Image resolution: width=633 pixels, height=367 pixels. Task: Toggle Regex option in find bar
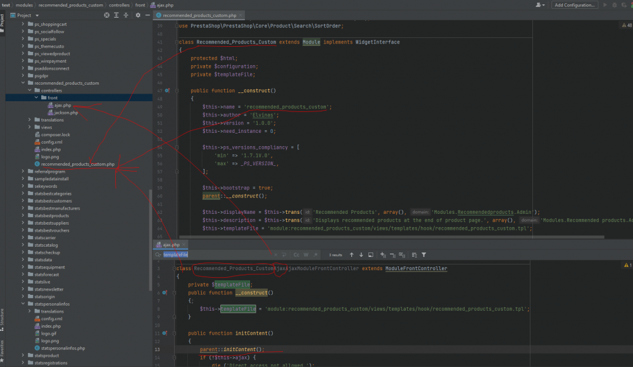pos(315,255)
